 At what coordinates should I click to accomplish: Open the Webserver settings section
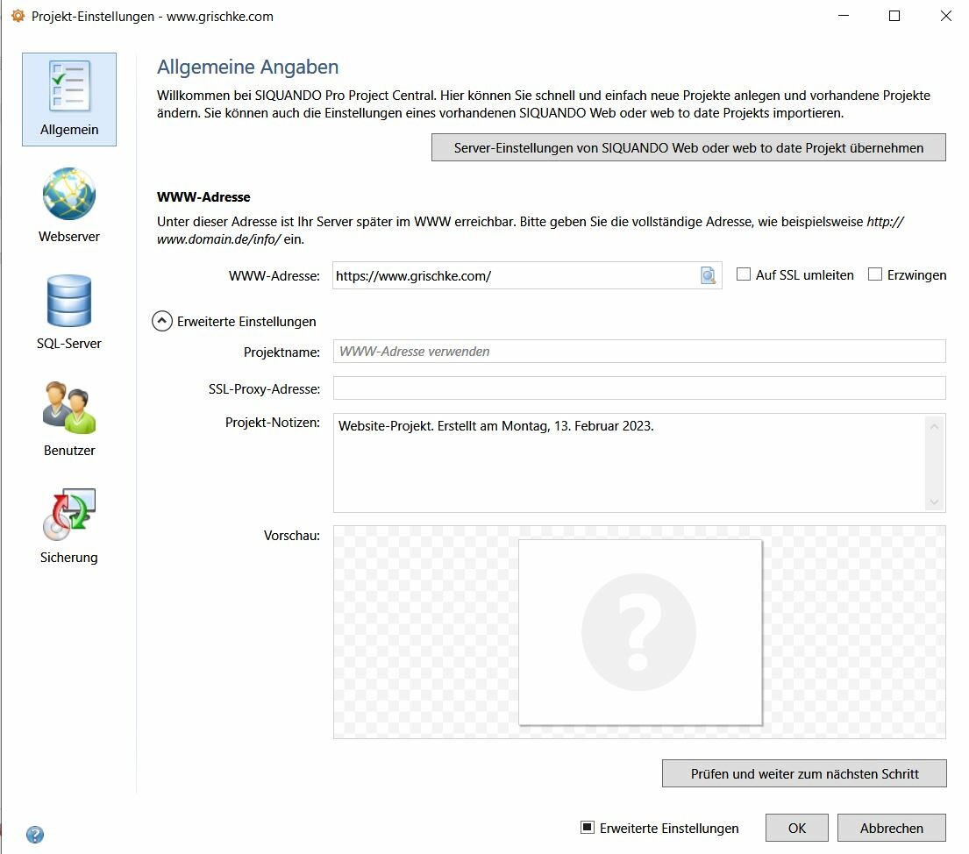[69, 205]
